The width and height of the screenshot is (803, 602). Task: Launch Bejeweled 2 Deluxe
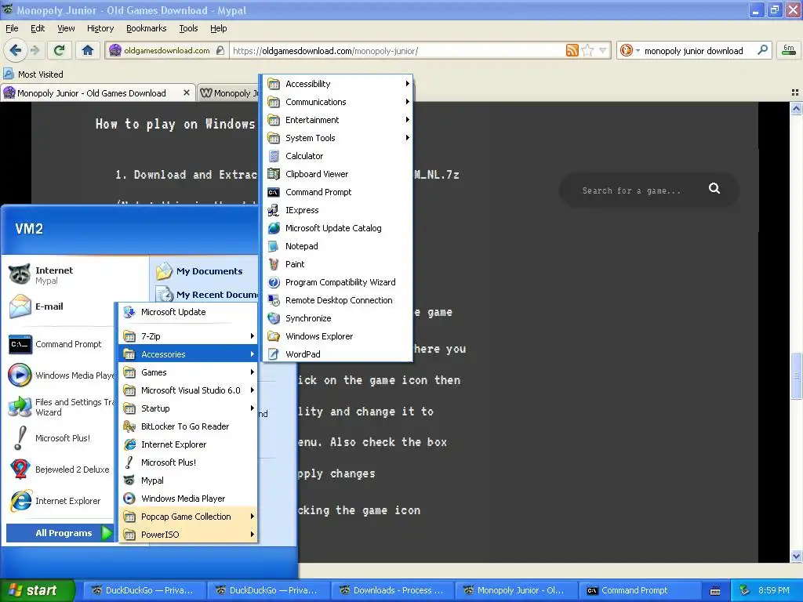[60, 470]
